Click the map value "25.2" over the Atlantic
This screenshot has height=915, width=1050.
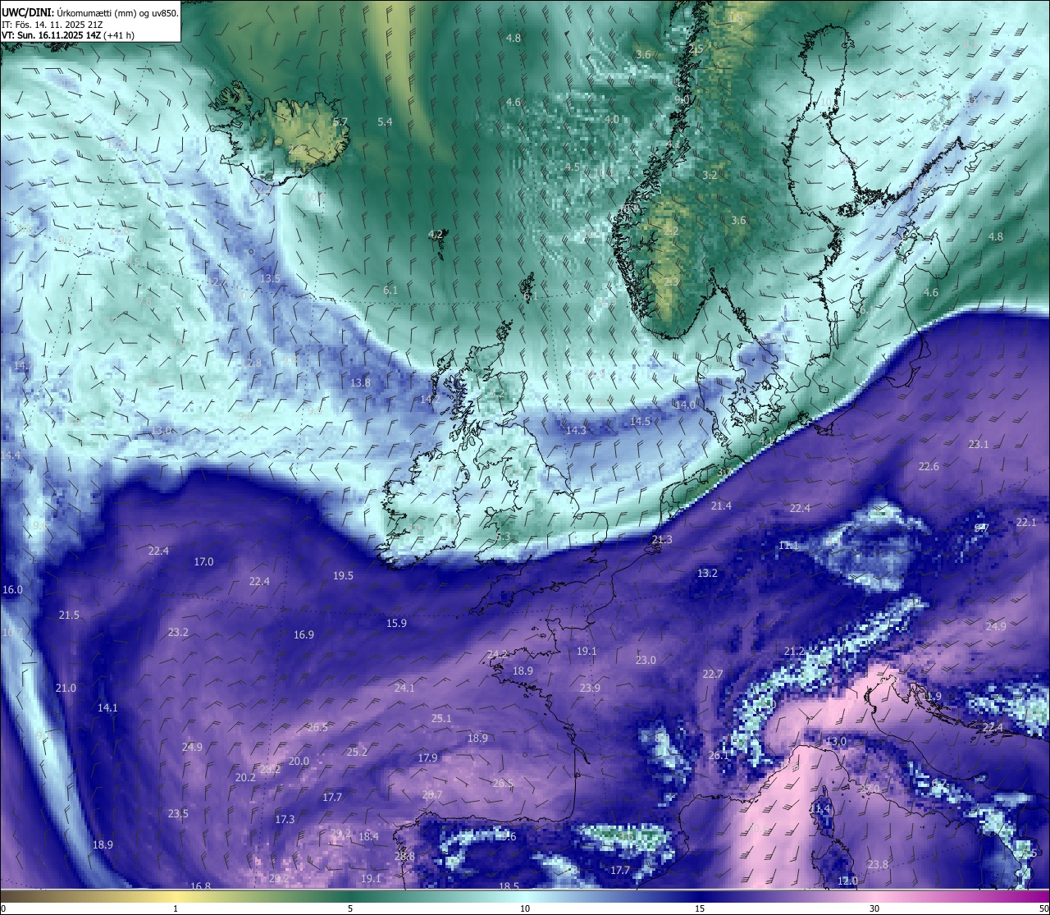[357, 752]
